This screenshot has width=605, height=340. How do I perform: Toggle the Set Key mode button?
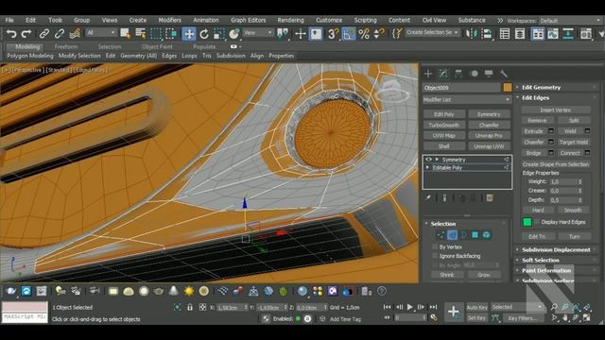476,318
